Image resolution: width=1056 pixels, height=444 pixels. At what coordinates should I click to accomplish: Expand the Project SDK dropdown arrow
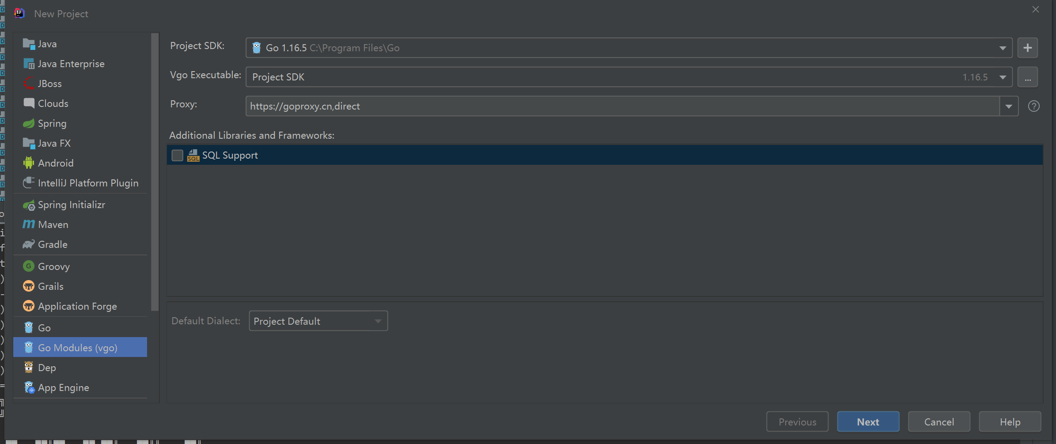click(1003, 48)
